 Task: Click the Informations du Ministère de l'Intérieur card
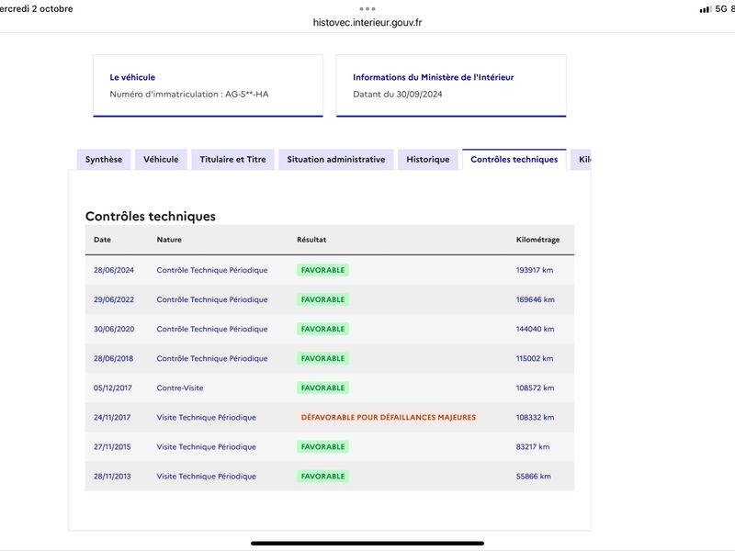(x=451, y=85)
